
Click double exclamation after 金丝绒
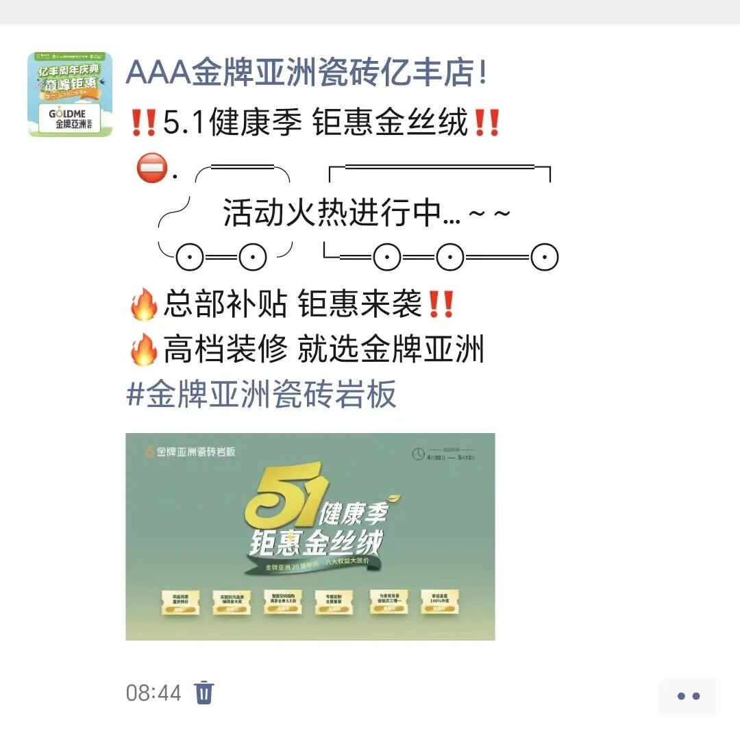486,122
